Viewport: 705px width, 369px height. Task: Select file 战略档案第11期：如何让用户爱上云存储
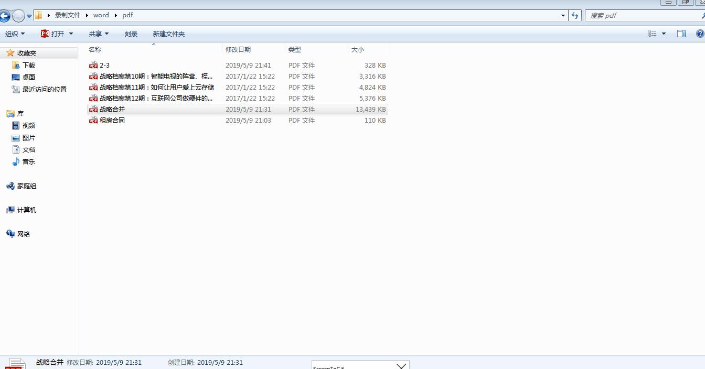click(x=157, y=87)
